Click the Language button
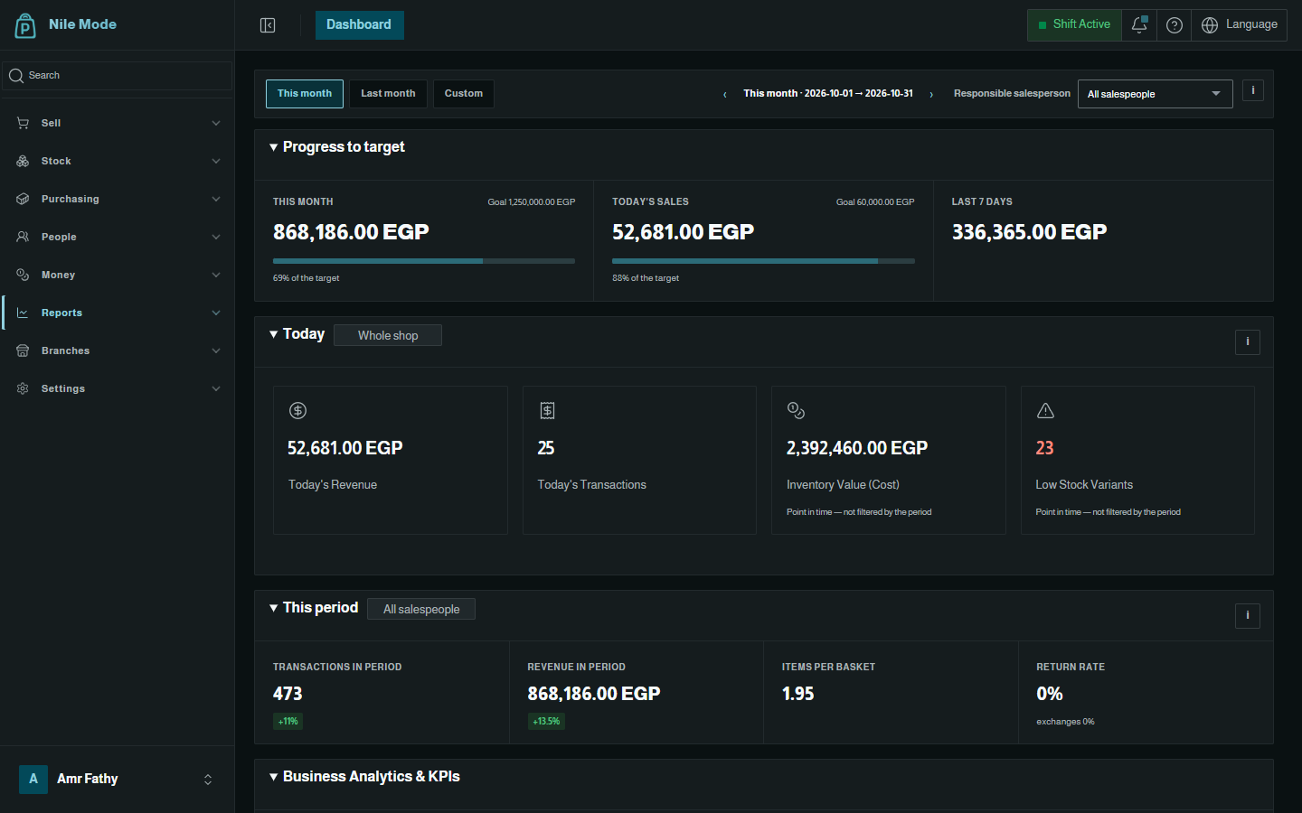The width and height of the screenshot is (1302, 813). 1240,25
